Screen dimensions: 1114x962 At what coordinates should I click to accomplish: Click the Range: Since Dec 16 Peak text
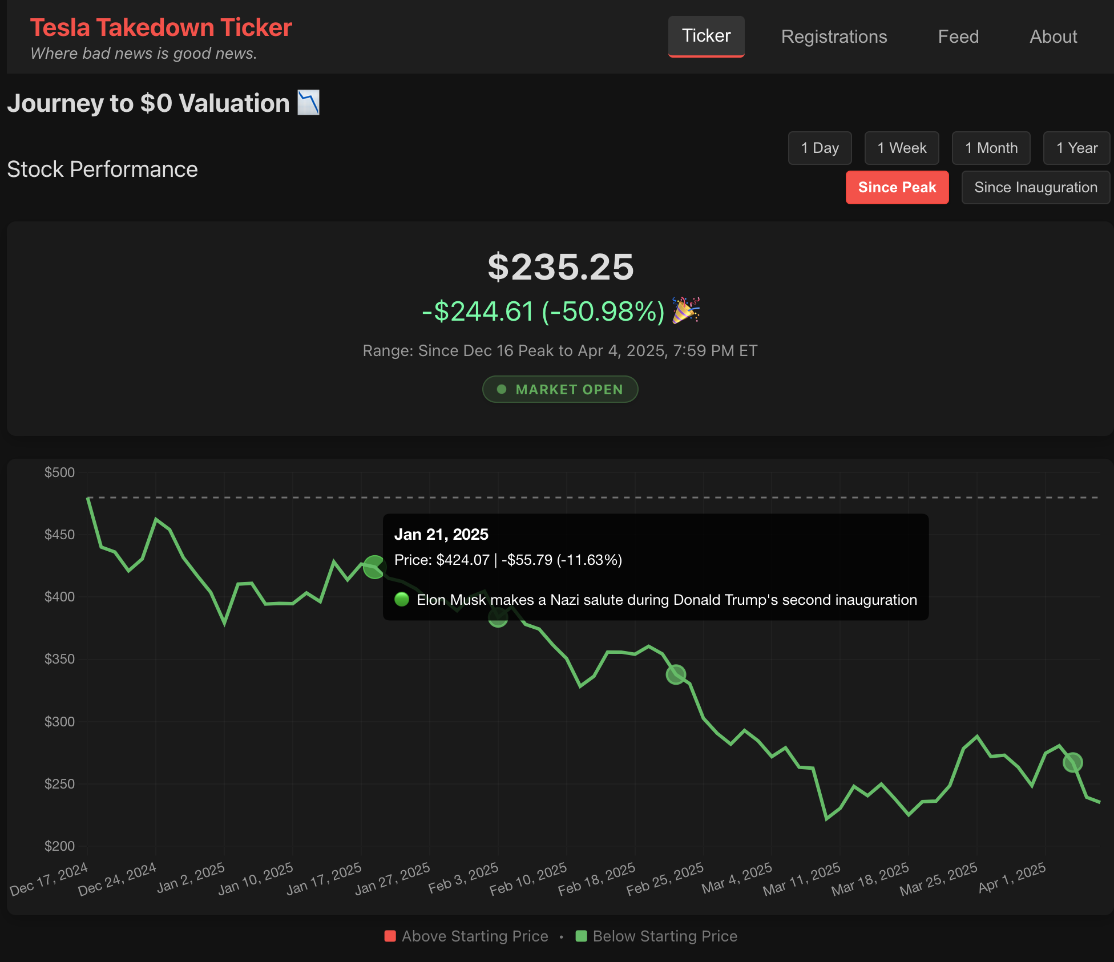coord(560,350)
